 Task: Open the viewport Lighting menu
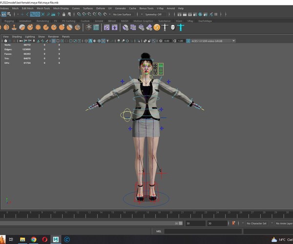pyautogui.click(x=30, y=37)
